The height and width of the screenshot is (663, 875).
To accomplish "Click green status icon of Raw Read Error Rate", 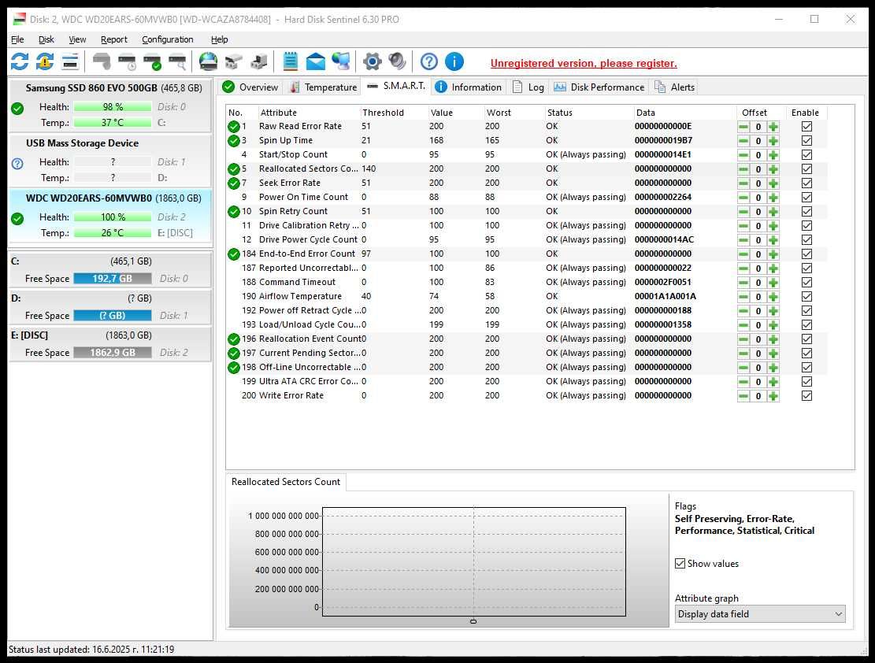I will pyautogui.click(x=234, y=127).
